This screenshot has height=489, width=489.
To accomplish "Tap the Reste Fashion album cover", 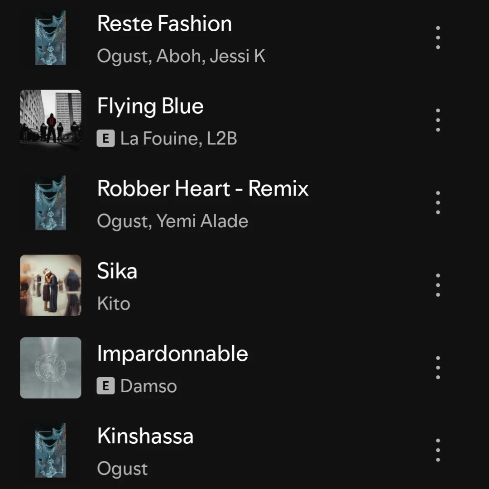I will click(x=51, y=38).
